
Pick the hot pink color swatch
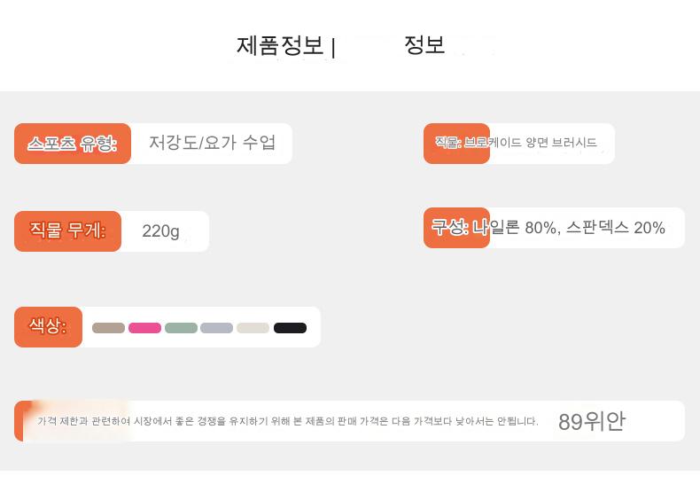[x=144, y=328]
